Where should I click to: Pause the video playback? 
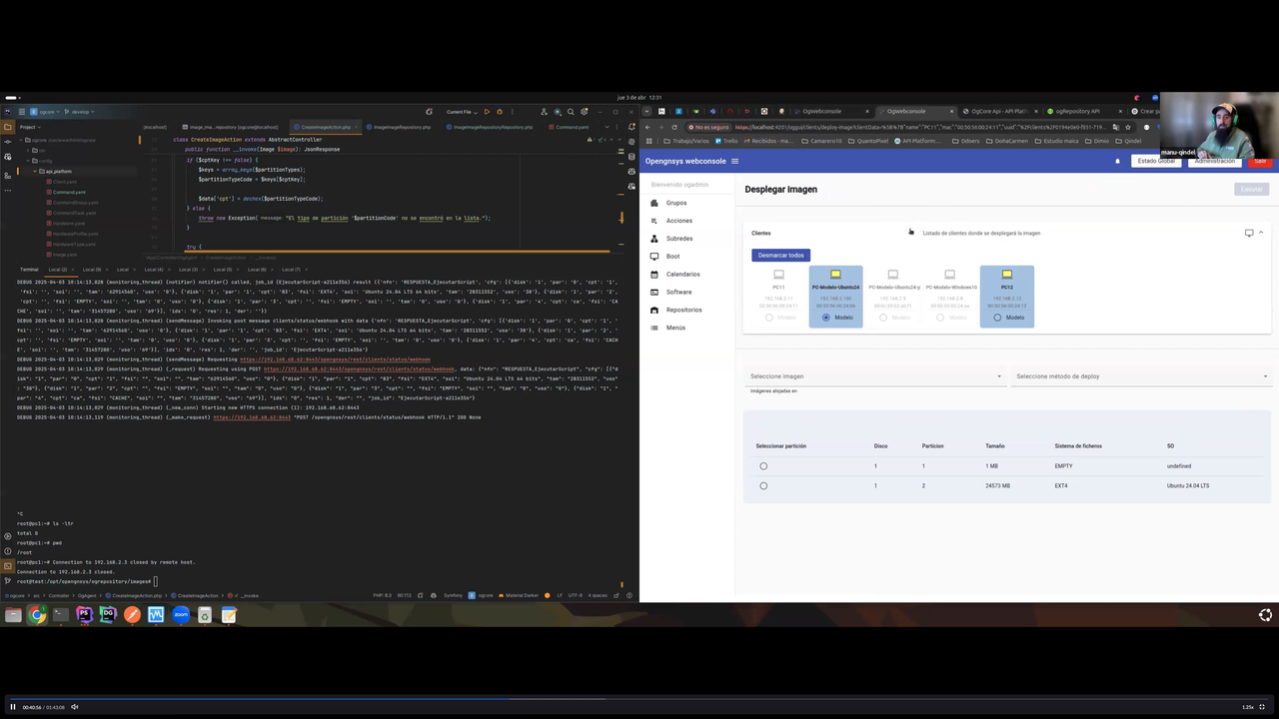tap(13, 707)
